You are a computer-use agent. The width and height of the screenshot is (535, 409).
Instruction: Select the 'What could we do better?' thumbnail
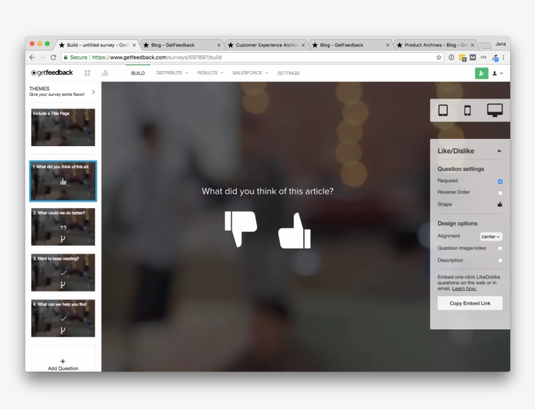(63, 226)
